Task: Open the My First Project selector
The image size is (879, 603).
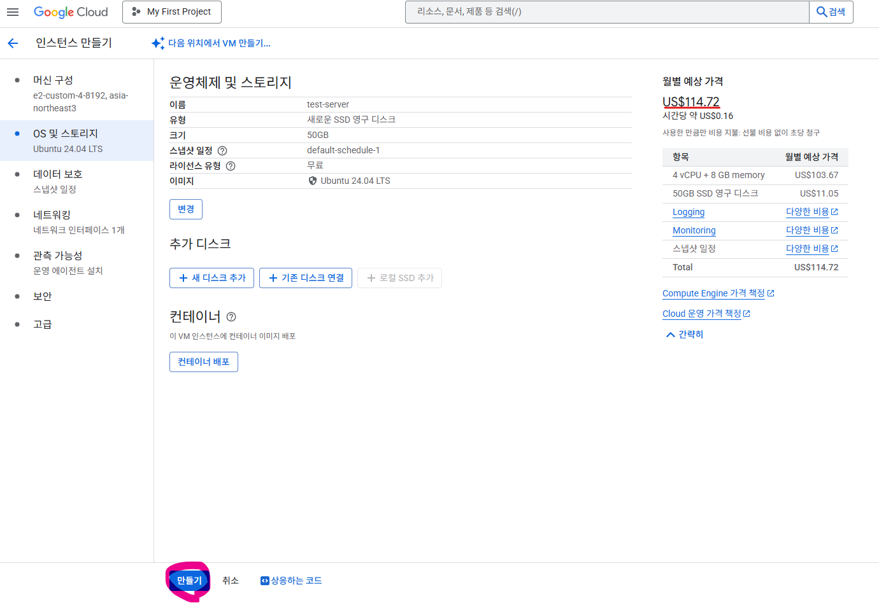Action: [x=172, y=12]
